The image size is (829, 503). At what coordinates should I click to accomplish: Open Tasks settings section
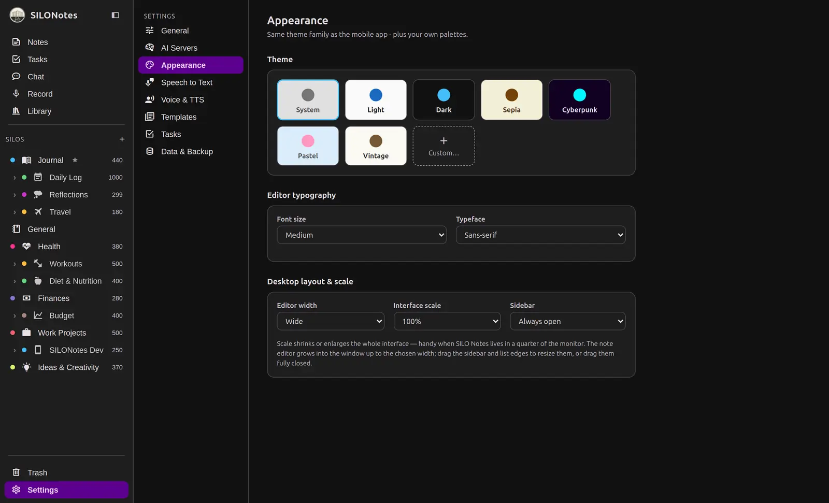[x=191, y=134]
